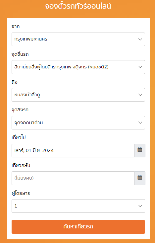The width and height of the screenshot is (155, 243).
Task: Click the เที่ยวกลับ field label
Action: [x=21, y=165]
